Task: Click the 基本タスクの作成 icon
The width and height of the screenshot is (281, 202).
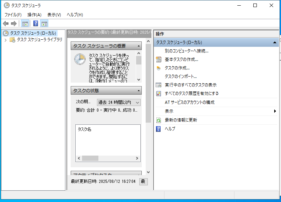Action: [158, 60]
